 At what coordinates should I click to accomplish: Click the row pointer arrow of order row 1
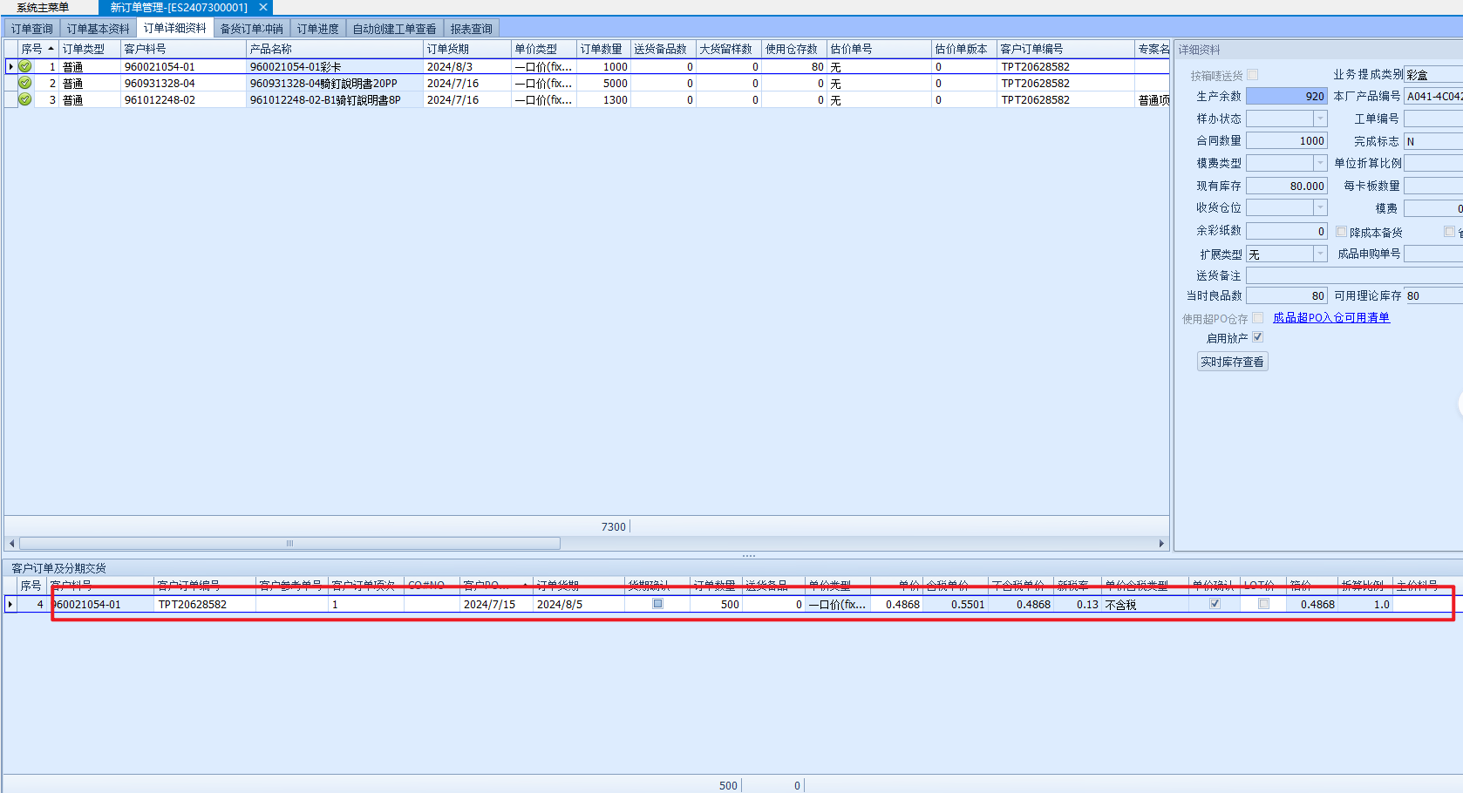coord(10,66)
